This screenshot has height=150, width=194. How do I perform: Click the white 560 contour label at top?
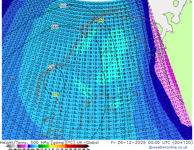[x=63, y=6]
